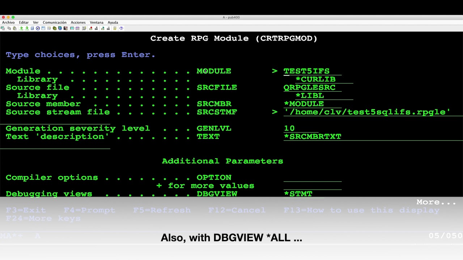Viewport: 463px width, 260px height.
Task: Click the gray pause macro toolbar icon
Action: [x=108, y=28]
